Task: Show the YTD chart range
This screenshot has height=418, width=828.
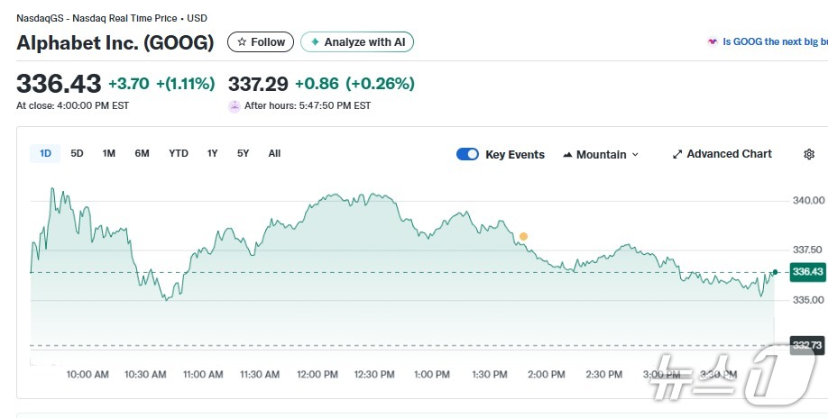Action: tap(179, 153)
